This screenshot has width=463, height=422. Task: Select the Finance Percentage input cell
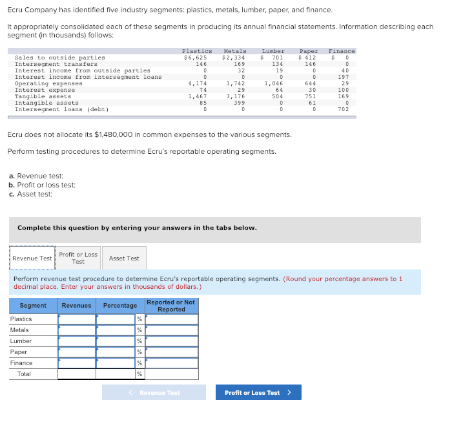[x=116, y=363]
